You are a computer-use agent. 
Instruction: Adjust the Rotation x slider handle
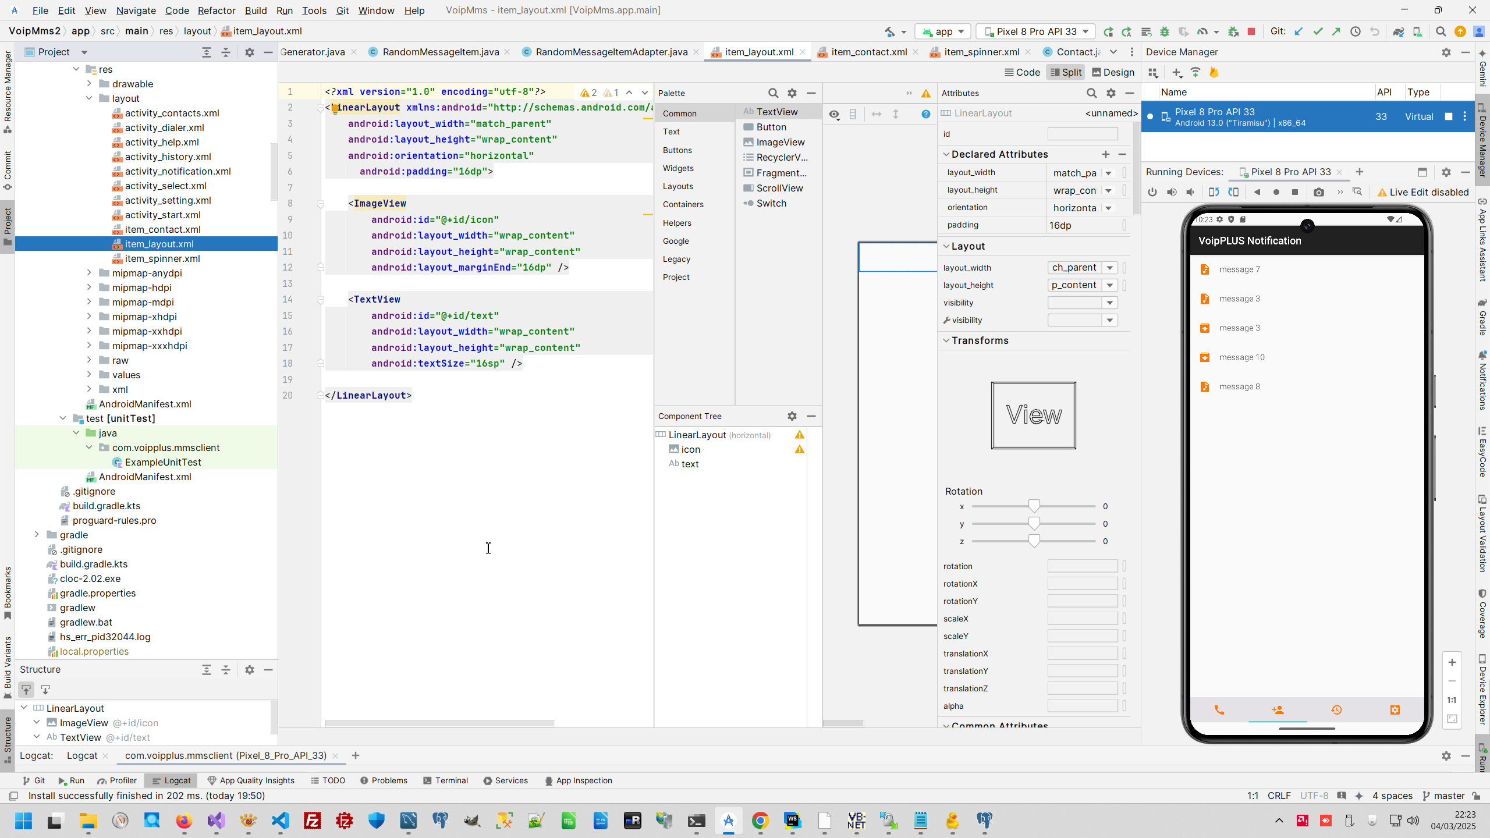click(x=1034, y=506)
